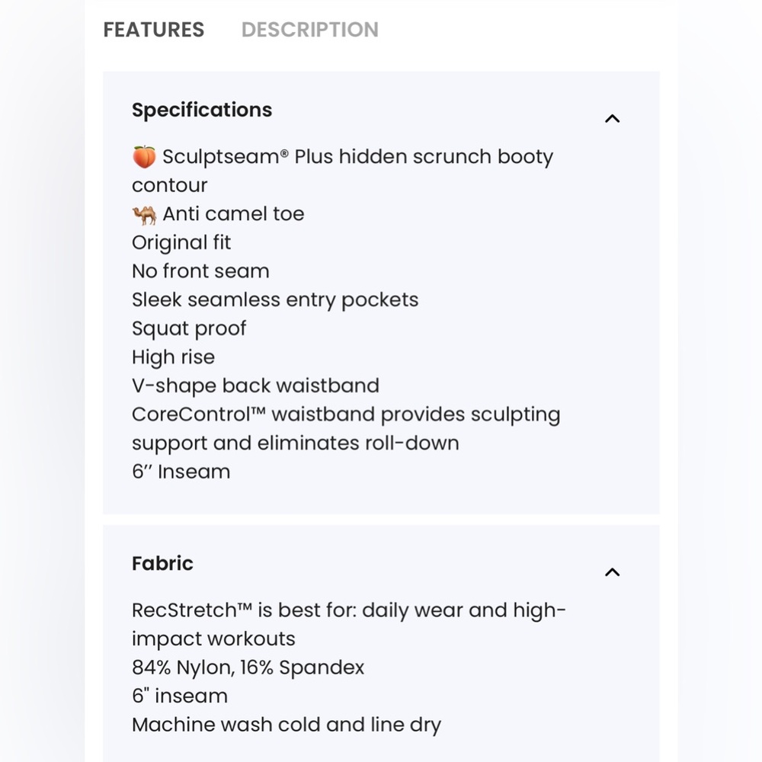Click the Fabric section heading

[162, 563]
